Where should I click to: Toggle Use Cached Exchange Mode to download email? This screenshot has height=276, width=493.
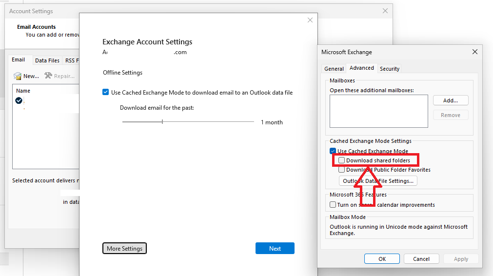coord(106,92)
